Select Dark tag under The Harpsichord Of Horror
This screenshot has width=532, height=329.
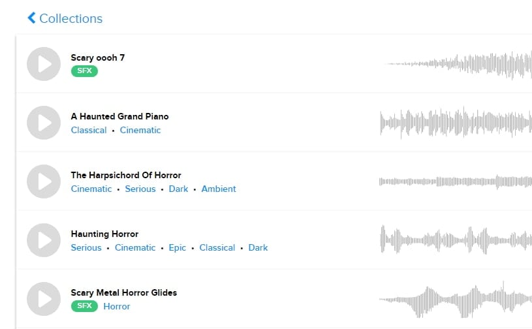pyautogui.click(x=178, y=189)
